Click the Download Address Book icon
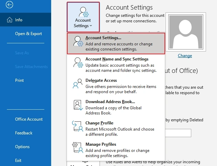217x166 pixels. point(78,105)
